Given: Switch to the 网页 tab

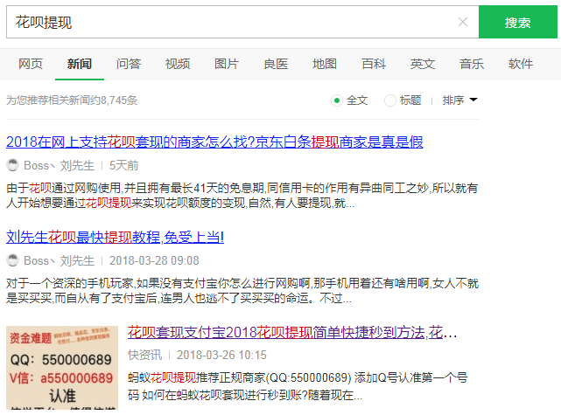Looking at the screenshot, I should click(31, 64).
